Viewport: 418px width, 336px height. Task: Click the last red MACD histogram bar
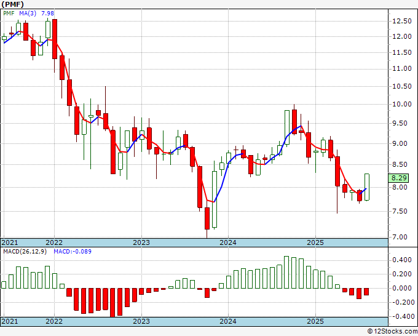[x=366, y=292]
